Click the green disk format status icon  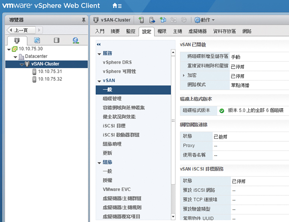(x=222, y=111)
